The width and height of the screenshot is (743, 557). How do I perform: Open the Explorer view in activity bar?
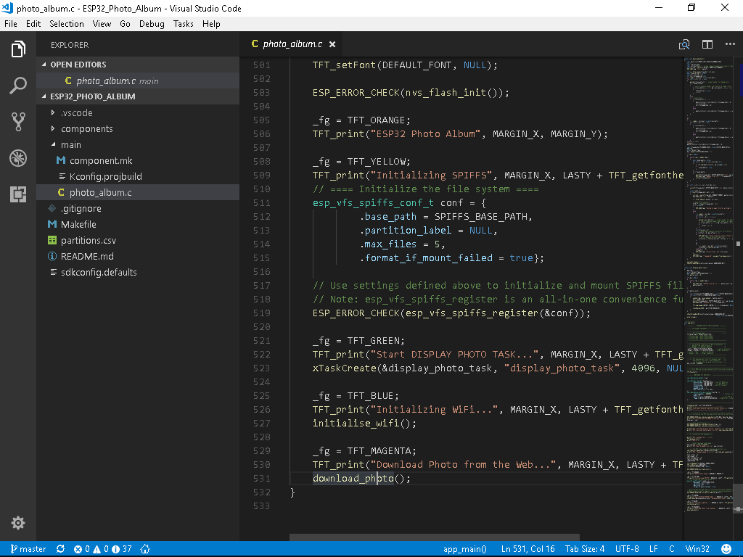point(18,49)
